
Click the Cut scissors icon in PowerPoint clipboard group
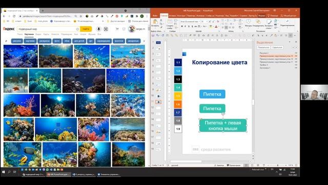161,21
